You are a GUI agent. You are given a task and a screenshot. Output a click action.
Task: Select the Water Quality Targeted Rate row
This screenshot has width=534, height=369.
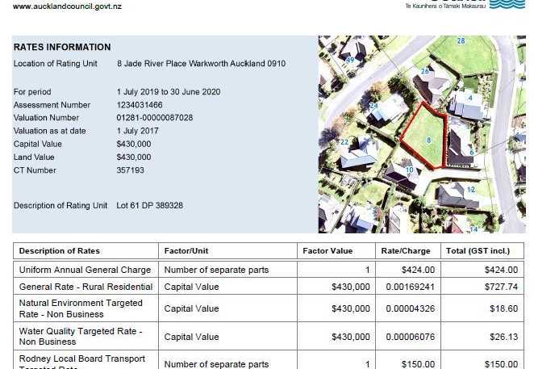(x=269, y=336)
